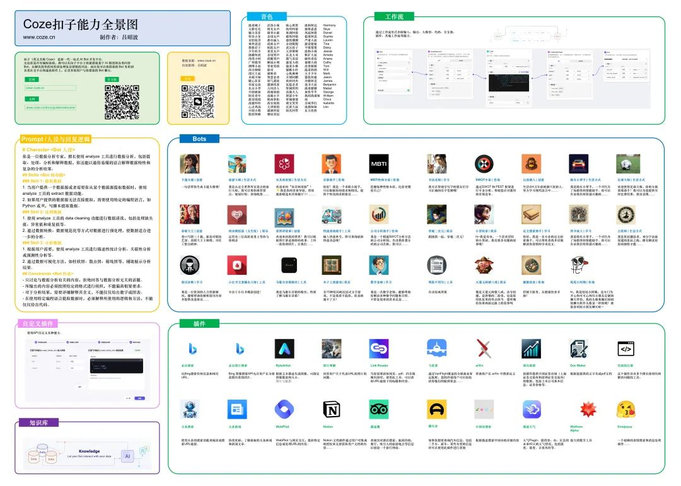The height and width of the screenshot is (486, 681).
Task: Select the voice name Harmony
Action: tap(329, 25)
